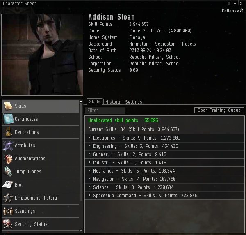246x235 pixels.
Task: Open the Decorations medal icon
Action: [x=8, y=132]
